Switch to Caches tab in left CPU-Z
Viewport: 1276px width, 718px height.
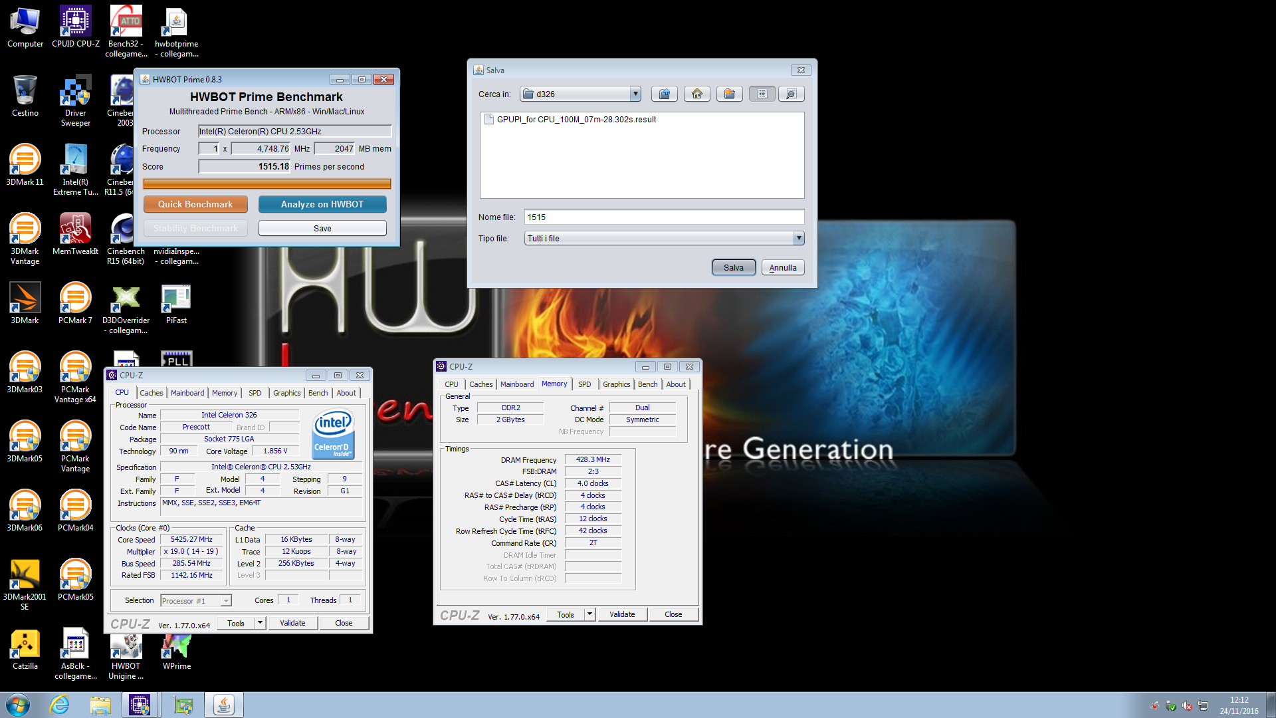coord(152,393)
